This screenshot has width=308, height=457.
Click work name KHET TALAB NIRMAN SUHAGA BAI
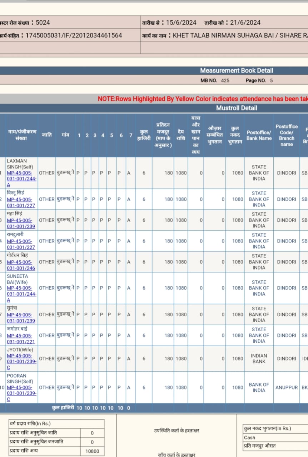tap(223, 35)
